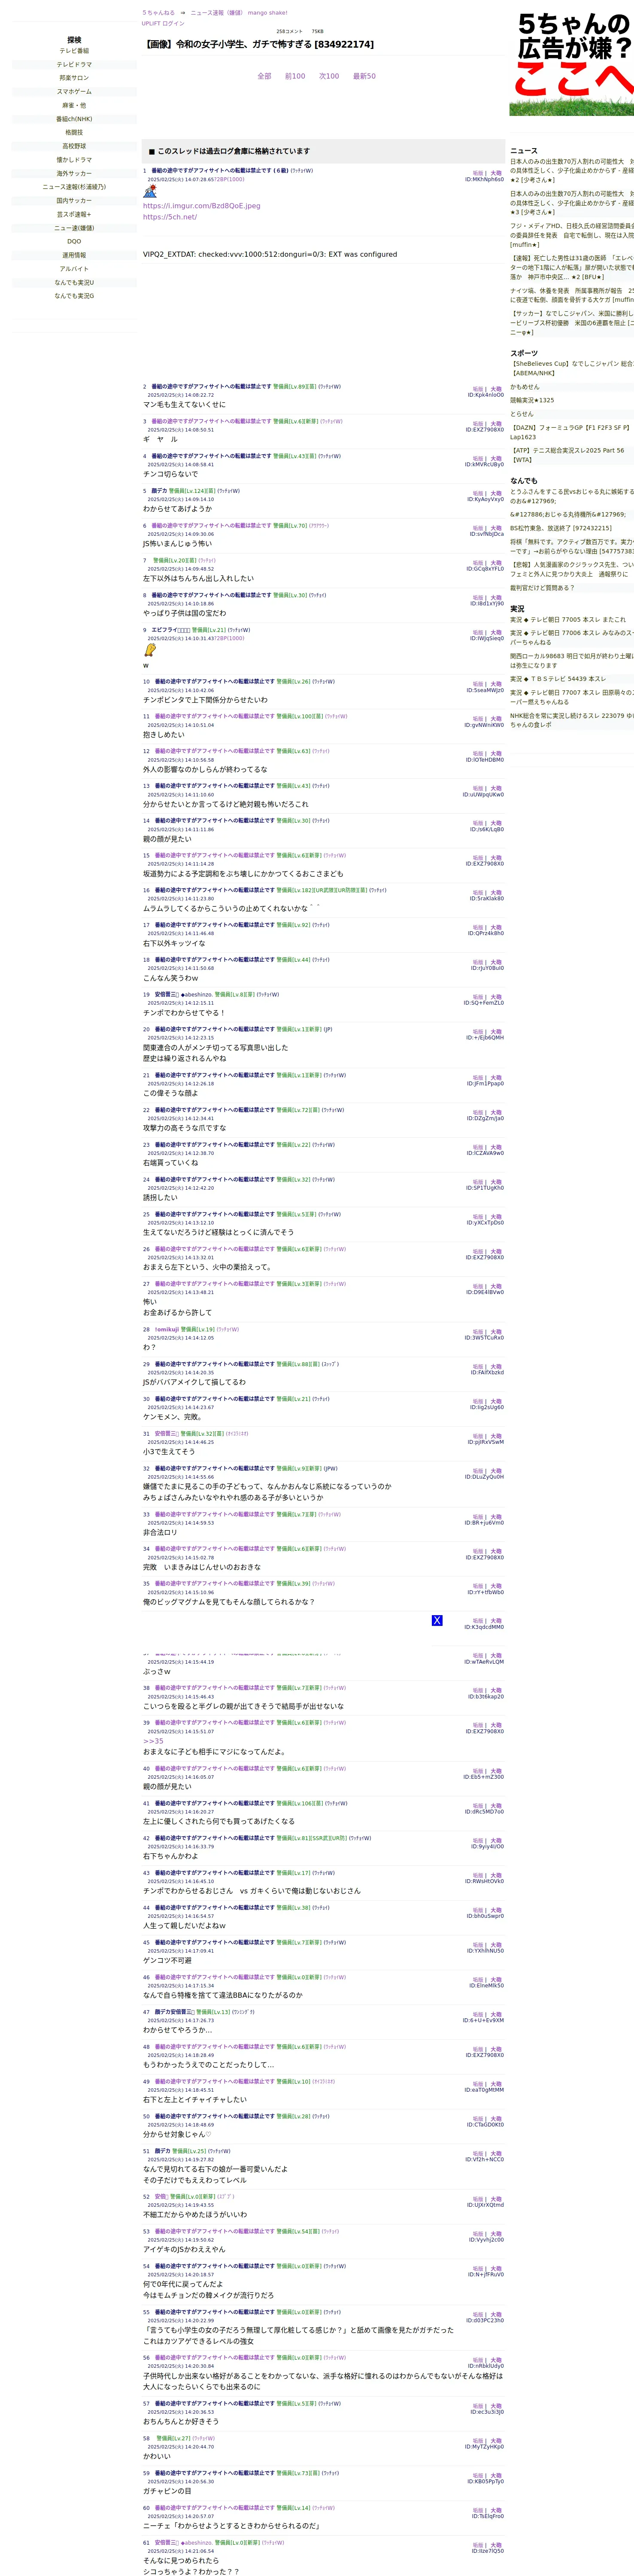Open the 国内サッカー sidebar link

pyautogui.click(x=74, y=201)
